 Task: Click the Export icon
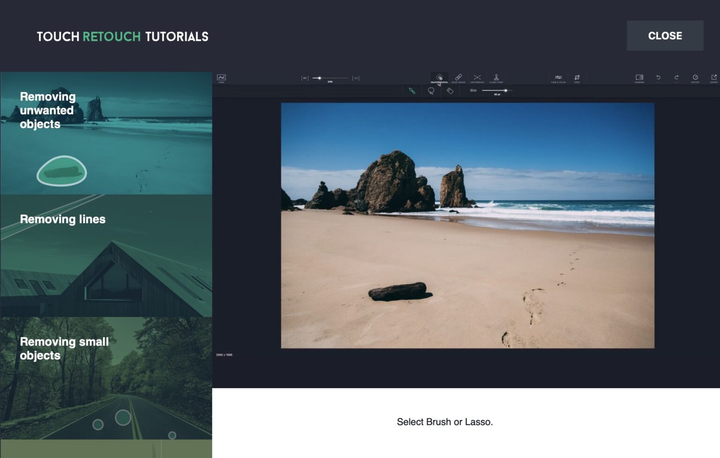pyautogui.click(x=714, y=78)
